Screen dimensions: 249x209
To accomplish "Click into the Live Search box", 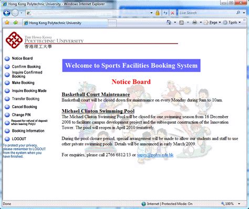I will (206, 13).
